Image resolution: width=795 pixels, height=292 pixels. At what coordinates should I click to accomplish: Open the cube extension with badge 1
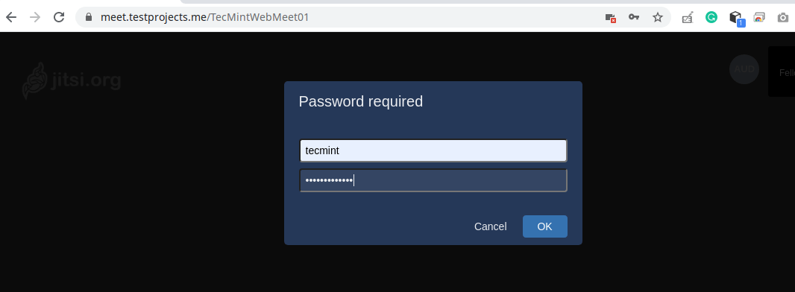[x=736, y=18]
